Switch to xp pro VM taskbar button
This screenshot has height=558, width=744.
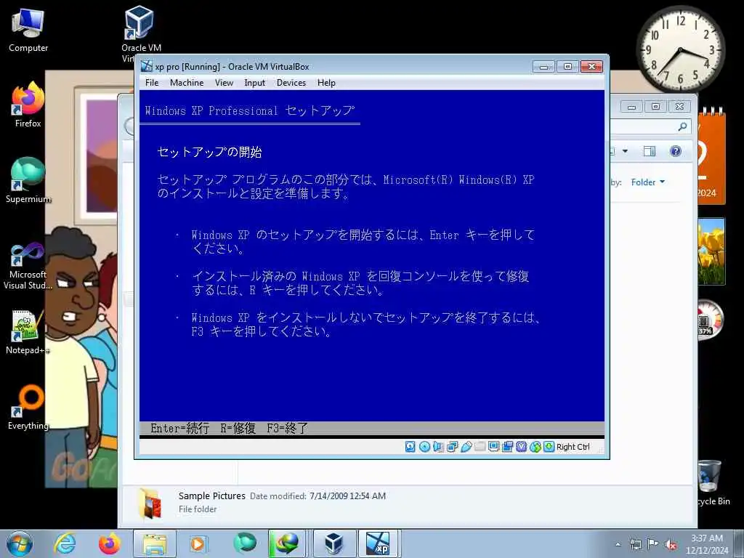[x=379, y=543]
